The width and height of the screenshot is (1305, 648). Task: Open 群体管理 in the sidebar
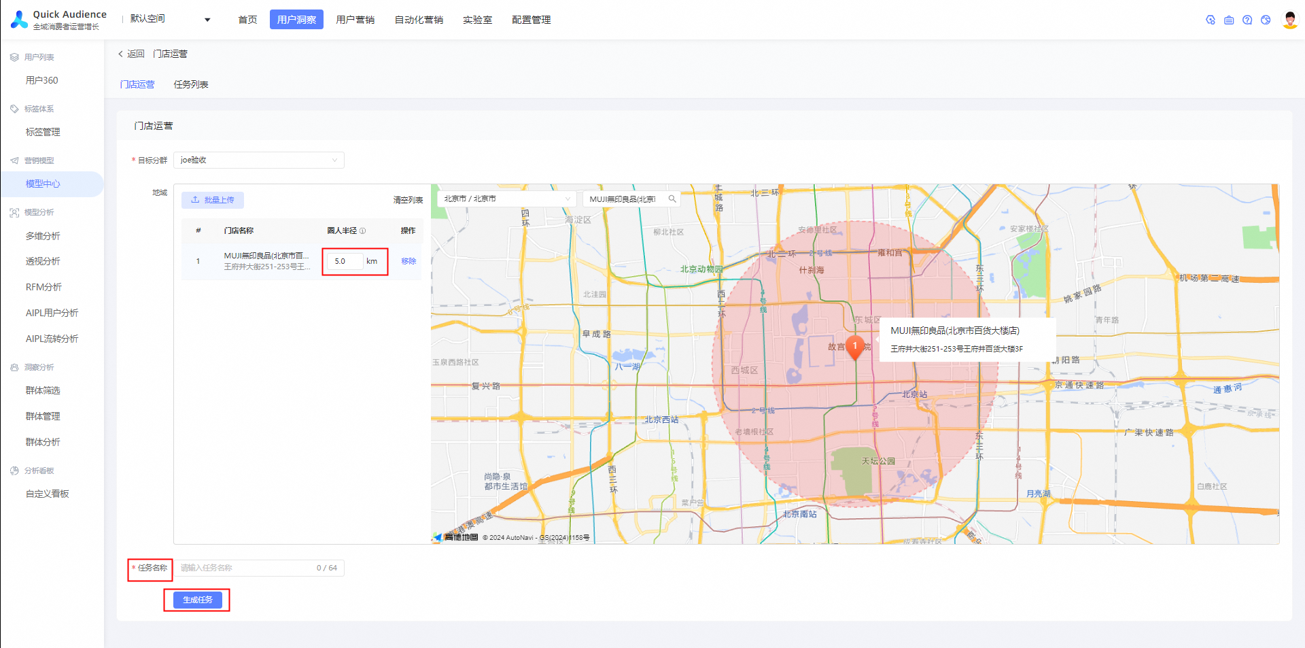coord(43,416)
